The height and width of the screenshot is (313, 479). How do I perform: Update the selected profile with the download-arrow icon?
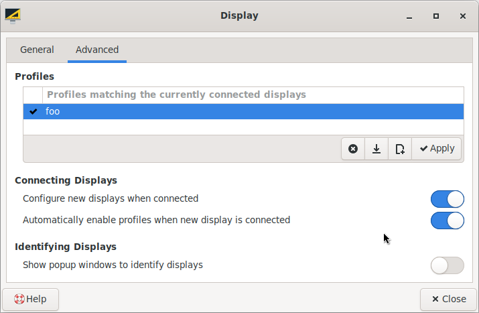click(x=377, y=149)
